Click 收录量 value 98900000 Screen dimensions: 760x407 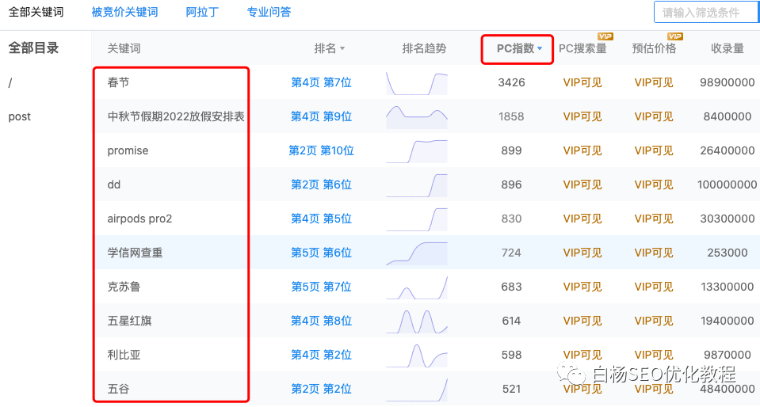click(727, 83)
